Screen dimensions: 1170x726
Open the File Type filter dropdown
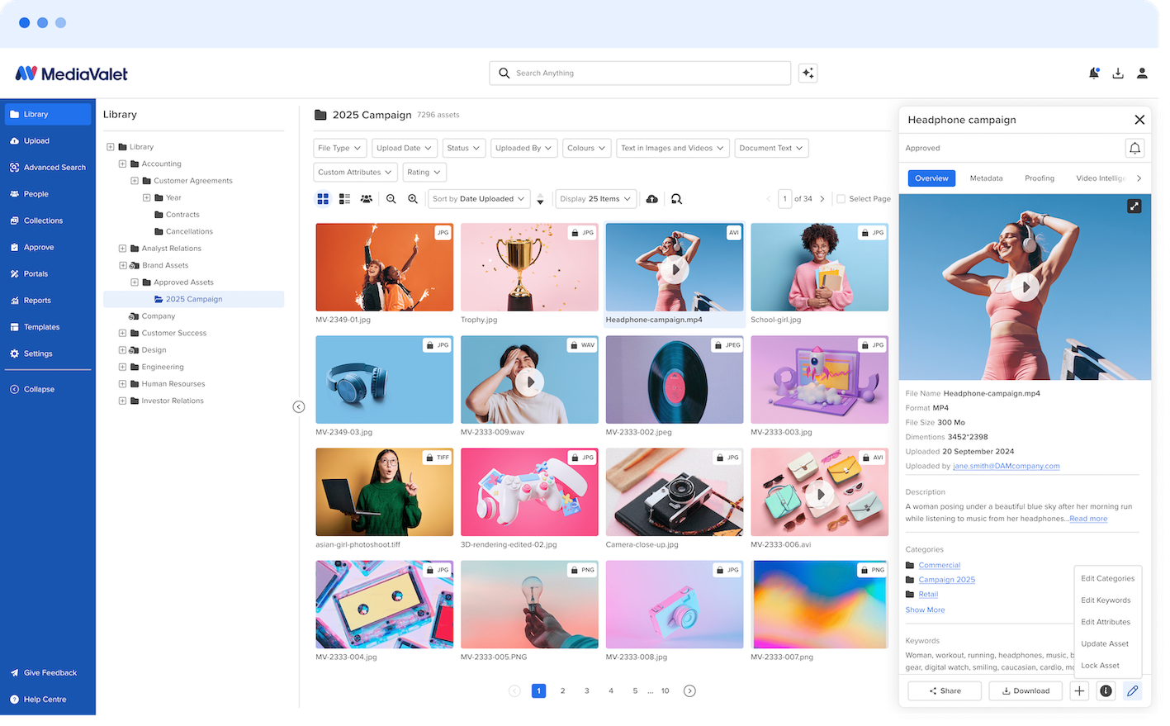[340, 149]
